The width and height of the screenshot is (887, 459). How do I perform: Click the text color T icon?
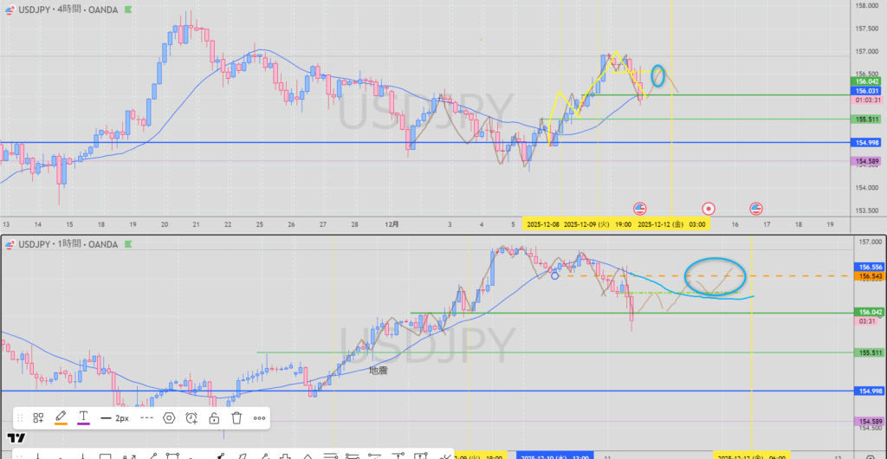(83, 417)
